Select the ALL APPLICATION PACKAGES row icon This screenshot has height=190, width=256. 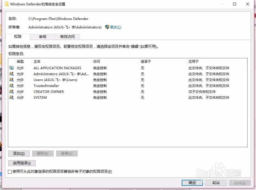click(x=12, y=68)
